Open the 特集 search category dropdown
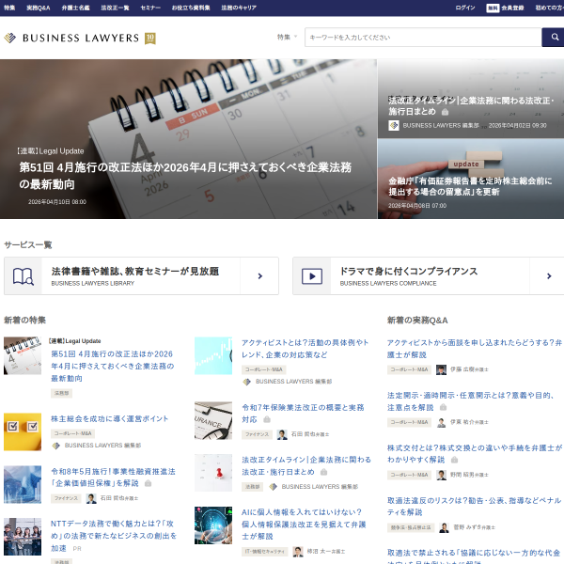Screen dimensions: 564x564 (287, 37)
